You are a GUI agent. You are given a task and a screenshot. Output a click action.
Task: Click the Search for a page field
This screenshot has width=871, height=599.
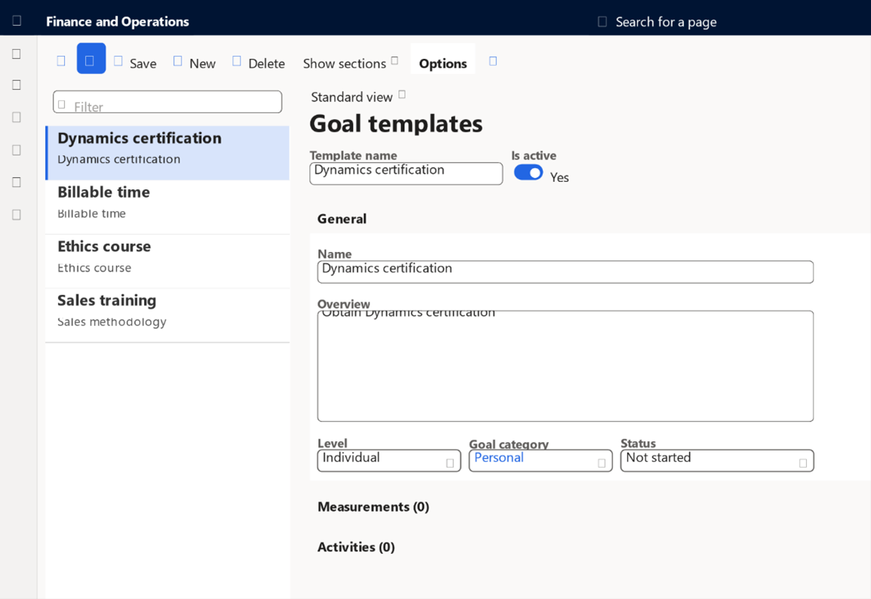(666, 22)
